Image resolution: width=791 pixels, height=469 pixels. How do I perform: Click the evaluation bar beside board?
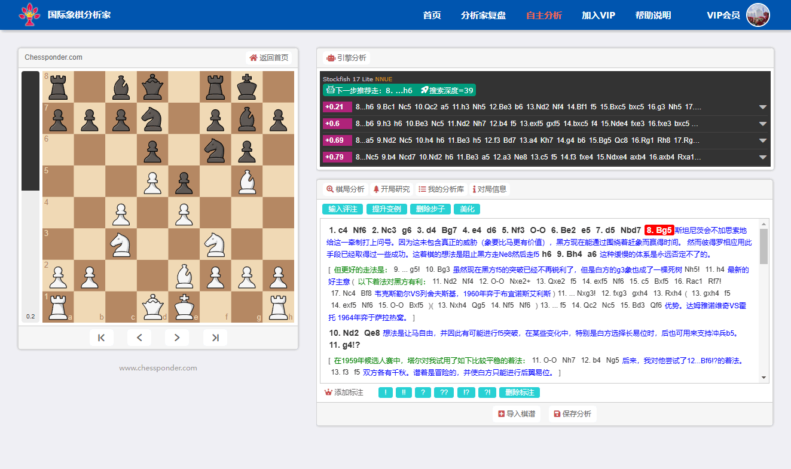click(30, 197)
